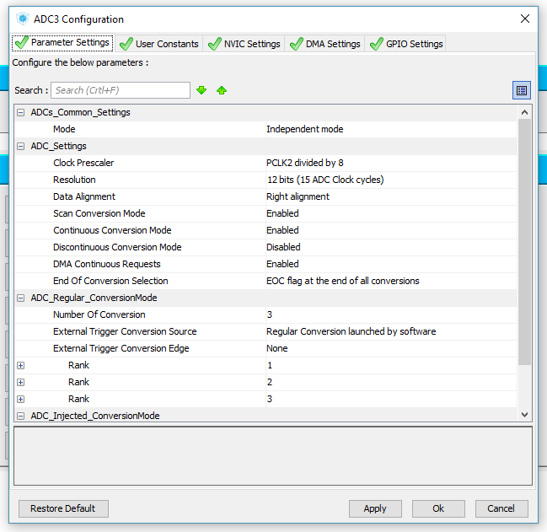This screenshot has height=532, width=547.
Task: Collapse the ADC_Settings section
Action: pos(21,146)
